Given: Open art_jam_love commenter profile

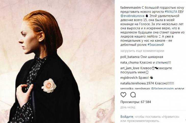Looking at the screenshot, I should [130, 68].
